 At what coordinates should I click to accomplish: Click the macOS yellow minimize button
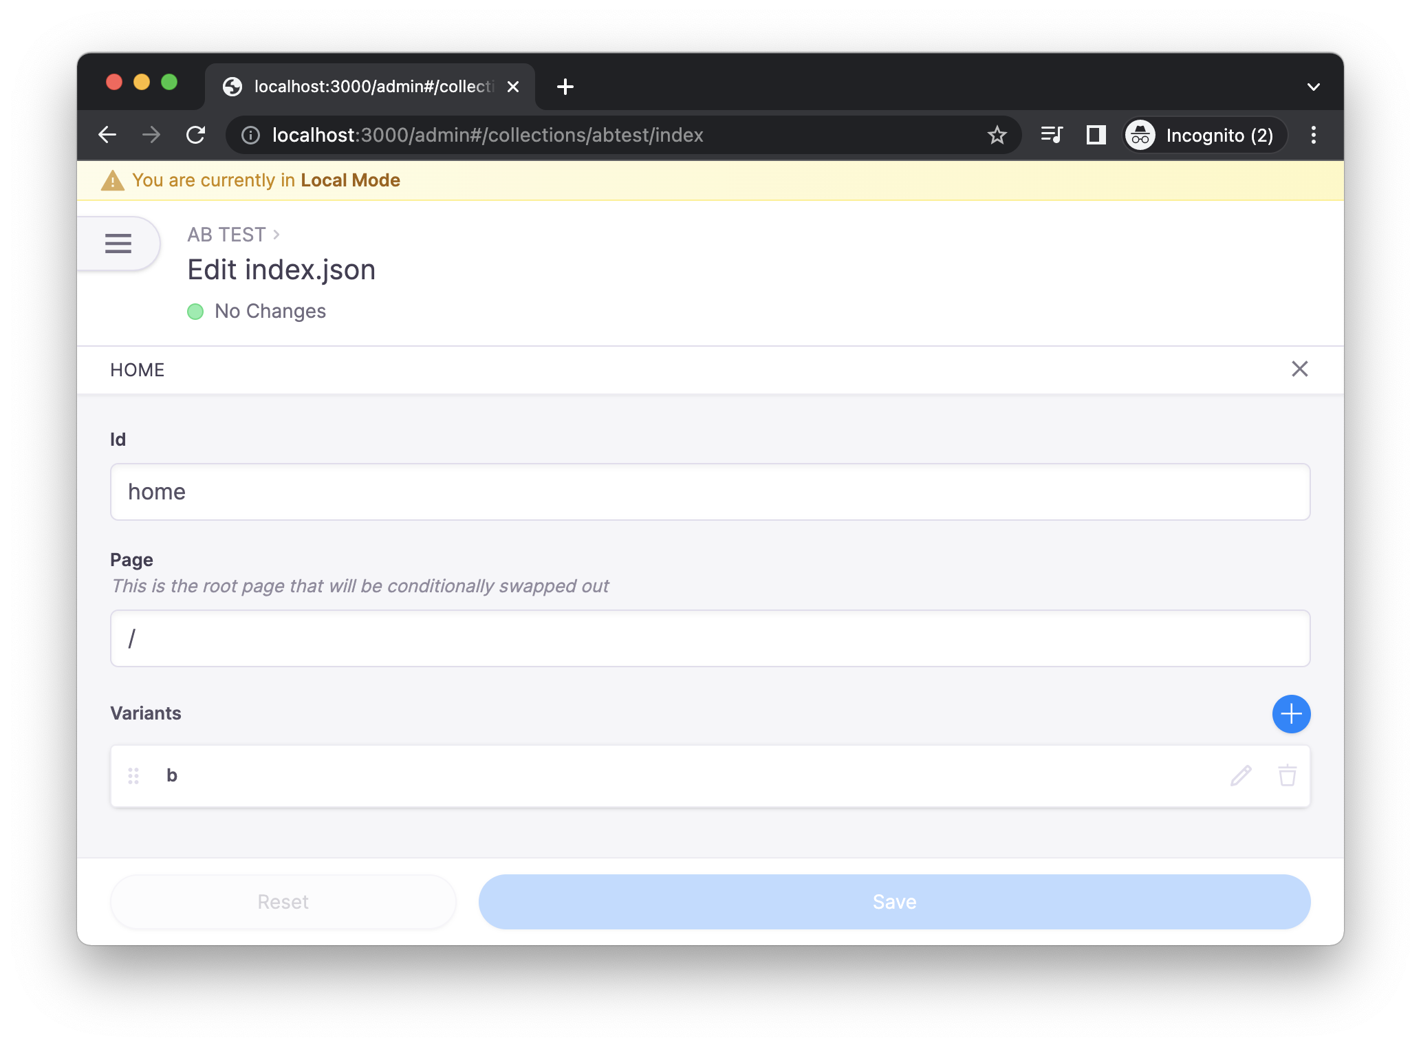click(x=142, y=83)
